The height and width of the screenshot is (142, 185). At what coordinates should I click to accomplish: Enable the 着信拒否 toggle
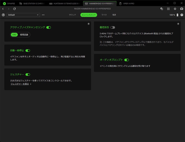tap(113, 28)
